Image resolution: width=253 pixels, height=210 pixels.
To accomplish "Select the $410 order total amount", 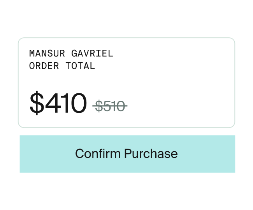I will (x=58, y=103).
